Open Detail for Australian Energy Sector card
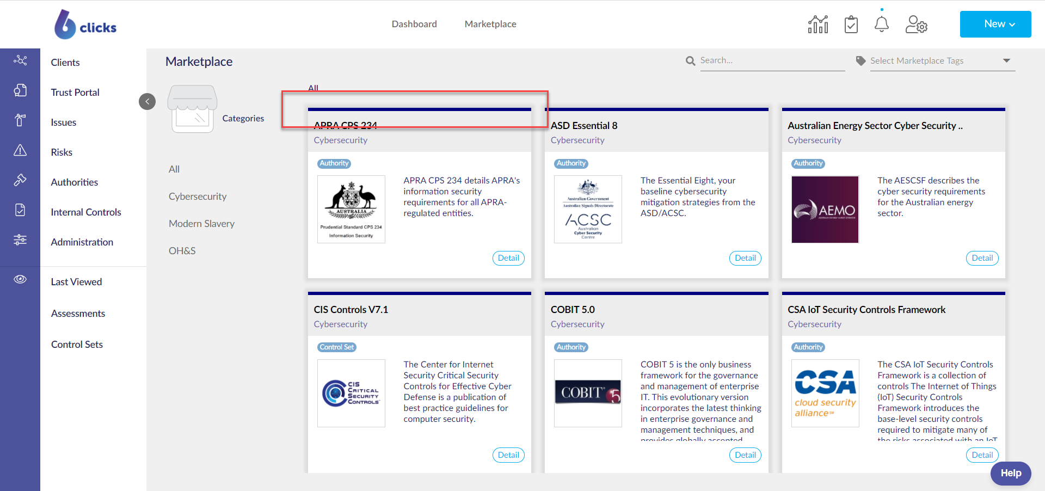Image resolution: width=1045 pixels, height=491 pixels. pyautogui.click(x=982, y=258)
